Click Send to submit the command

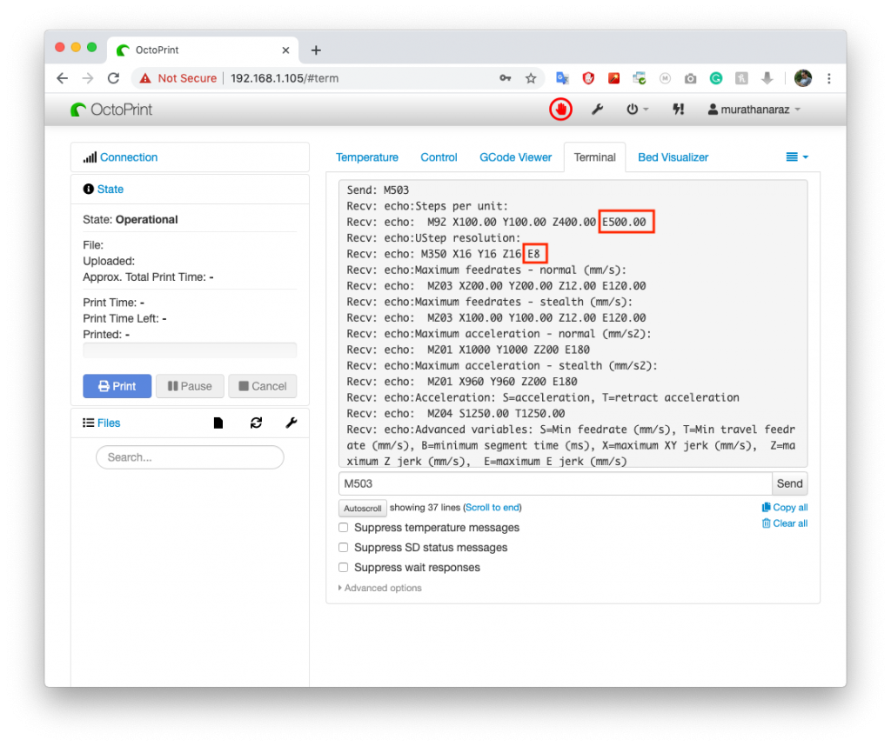coord(789,483)
